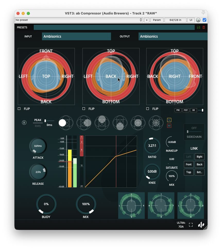Click the PRESETS label
This screenshot has width=222, height=249.
pyautogui.click(x=22, y=27)
